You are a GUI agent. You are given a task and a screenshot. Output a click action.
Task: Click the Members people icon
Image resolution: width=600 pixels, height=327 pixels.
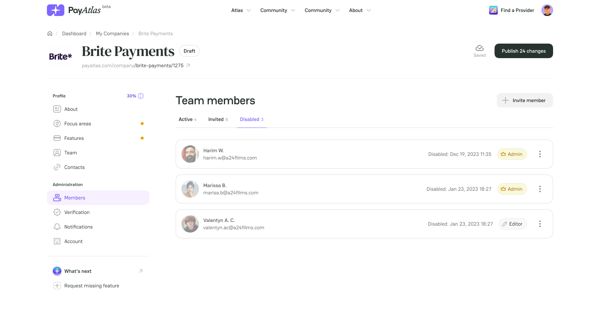click(x=57, y=198)
